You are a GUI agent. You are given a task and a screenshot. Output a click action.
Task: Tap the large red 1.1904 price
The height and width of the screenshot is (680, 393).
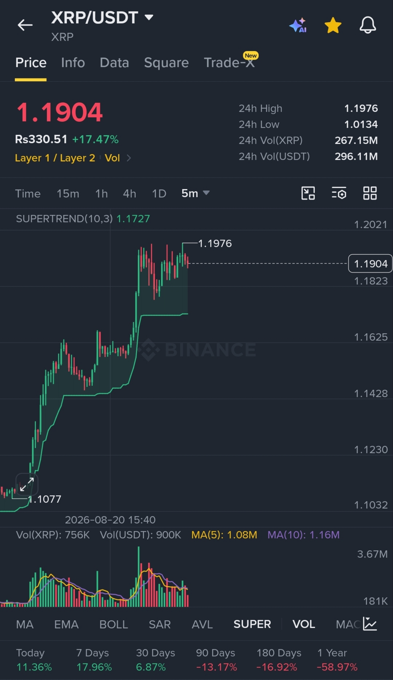(x=60, y=112)
